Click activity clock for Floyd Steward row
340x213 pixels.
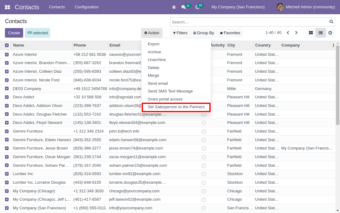tap(204, 123)
